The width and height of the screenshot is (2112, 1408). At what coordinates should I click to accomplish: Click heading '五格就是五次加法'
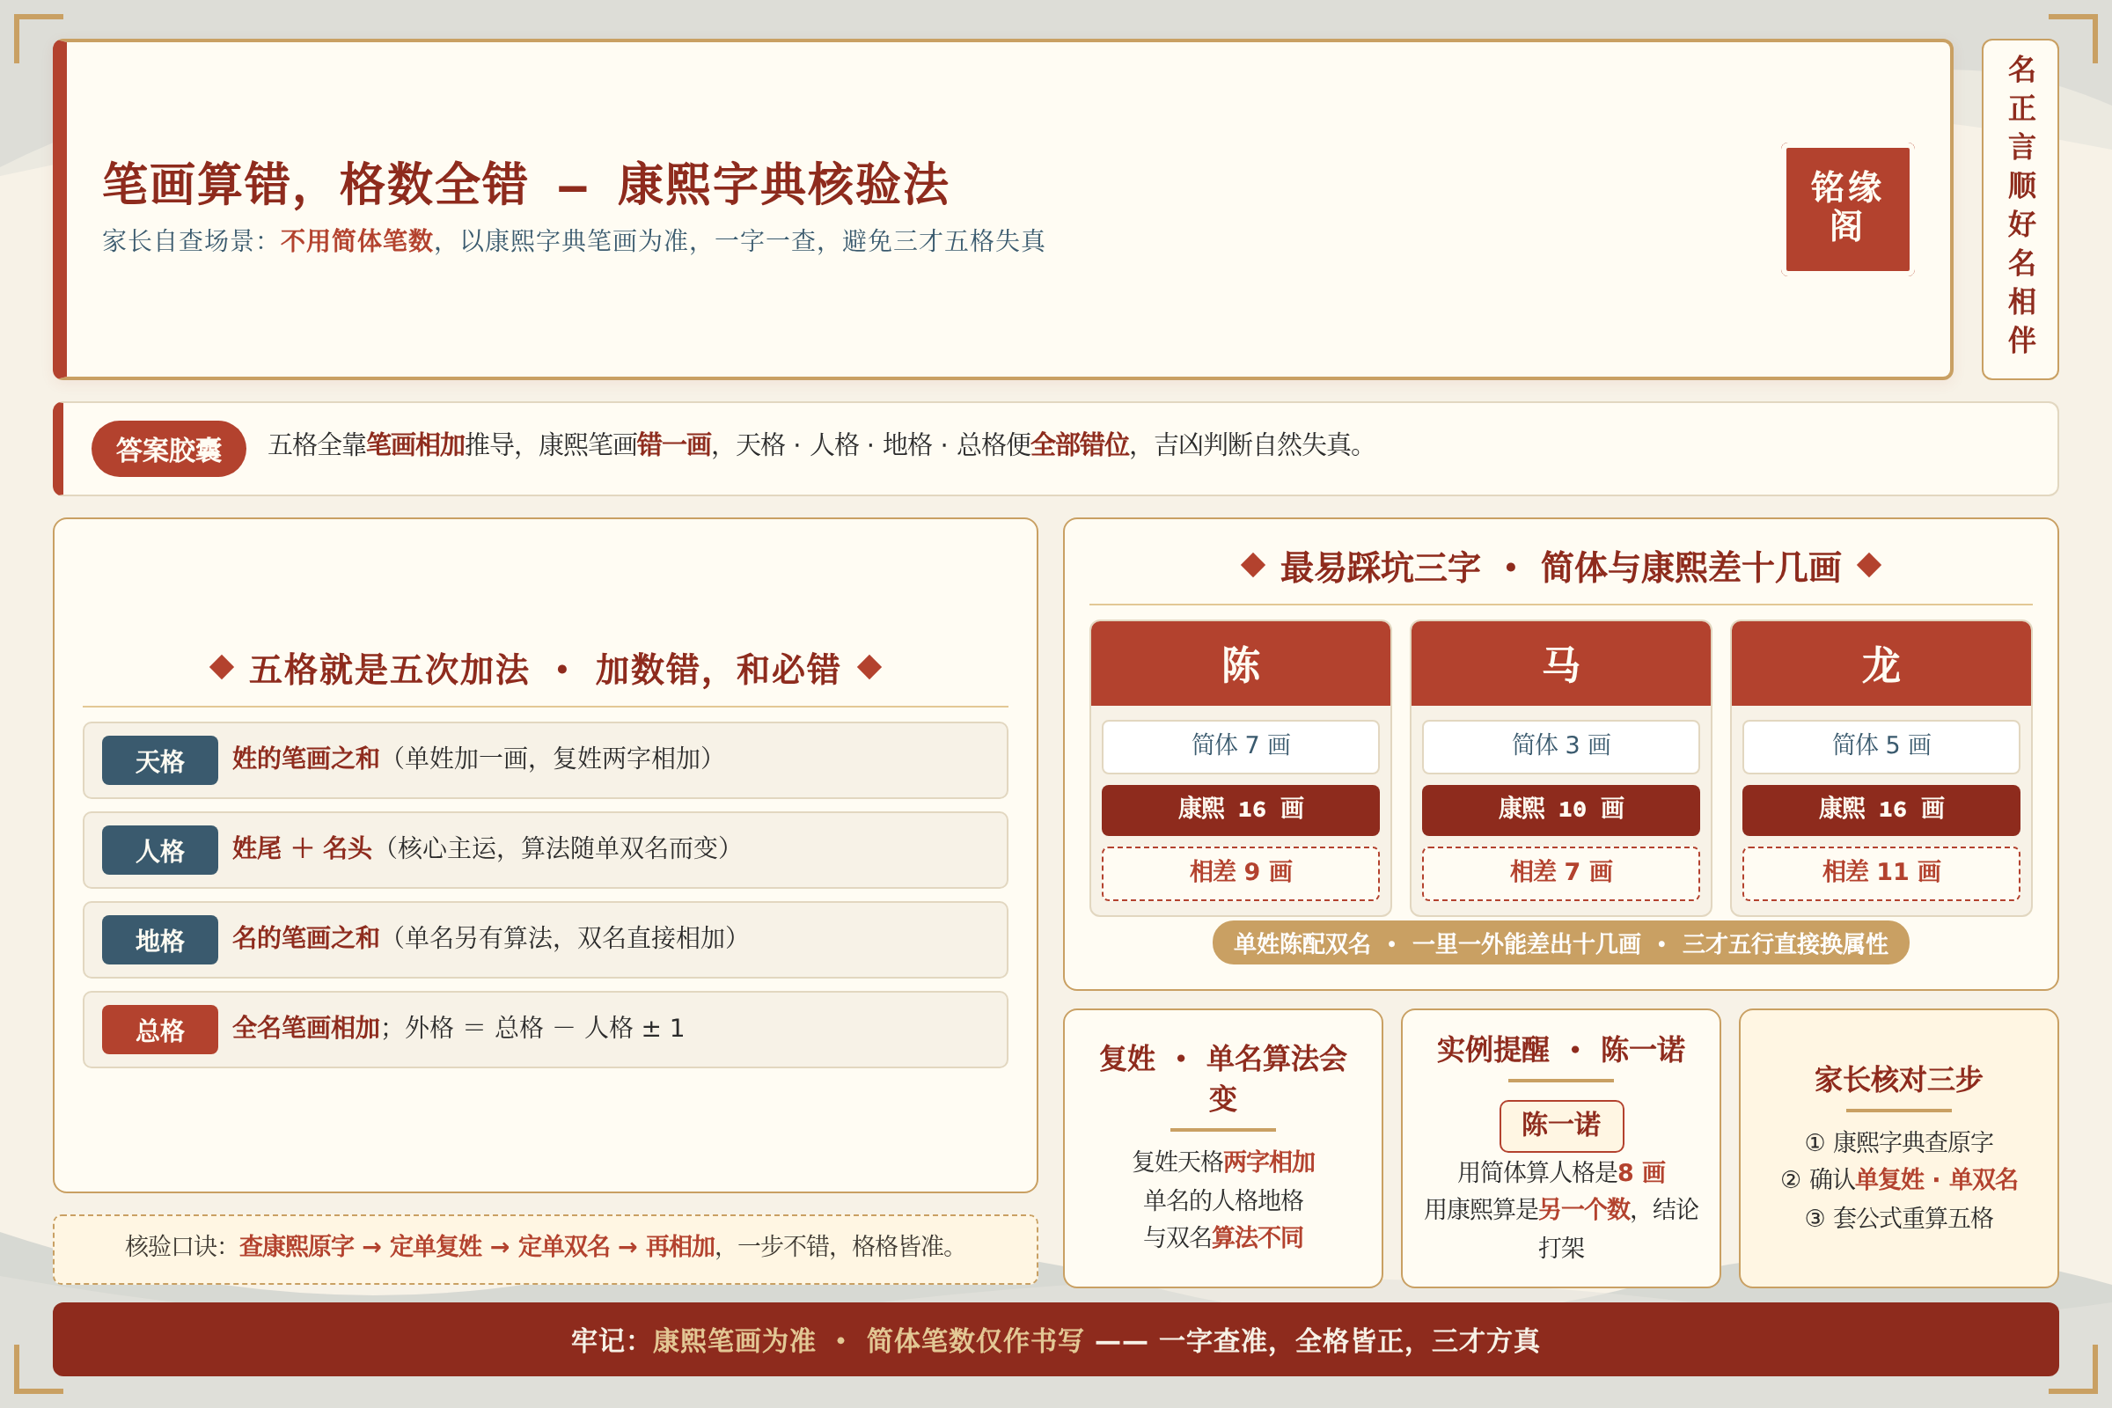389,670
